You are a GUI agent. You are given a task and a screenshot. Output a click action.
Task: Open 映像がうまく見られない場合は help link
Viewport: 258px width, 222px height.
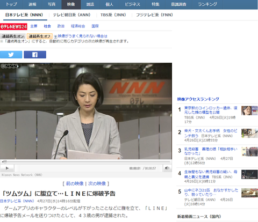[83, 36]
